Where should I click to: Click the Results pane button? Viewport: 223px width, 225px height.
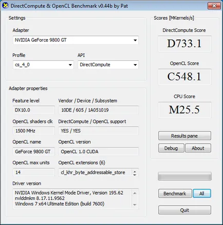point(184,136)
